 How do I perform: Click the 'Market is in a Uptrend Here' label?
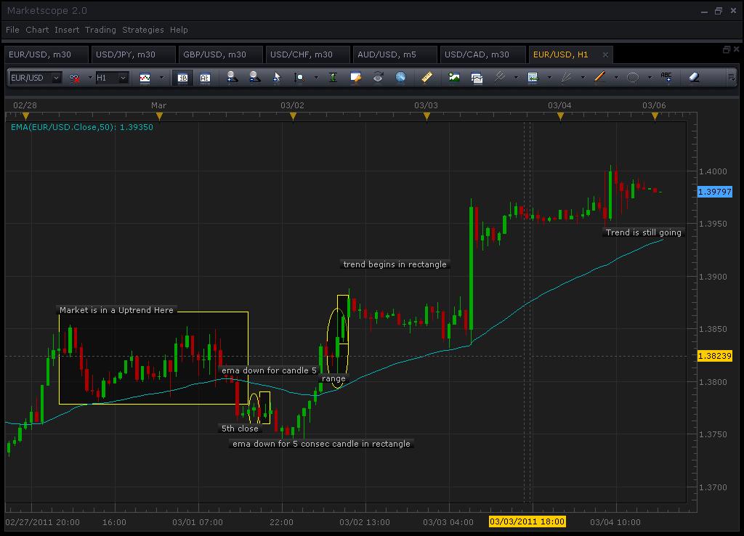click(x=116, y=310)
